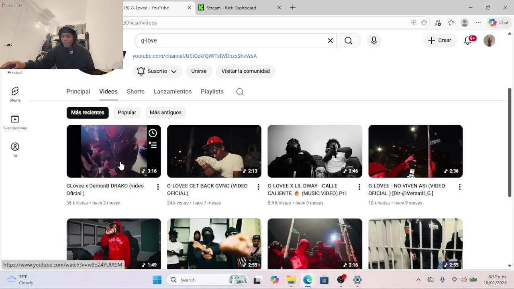Image resolution: width=514 pixels, height=289 pixels.
Task: Click the search magnifier button
Action: [x=348, y=41]
